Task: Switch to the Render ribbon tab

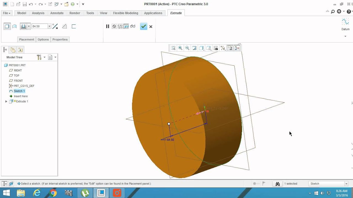Action: [x=75, y=13]
